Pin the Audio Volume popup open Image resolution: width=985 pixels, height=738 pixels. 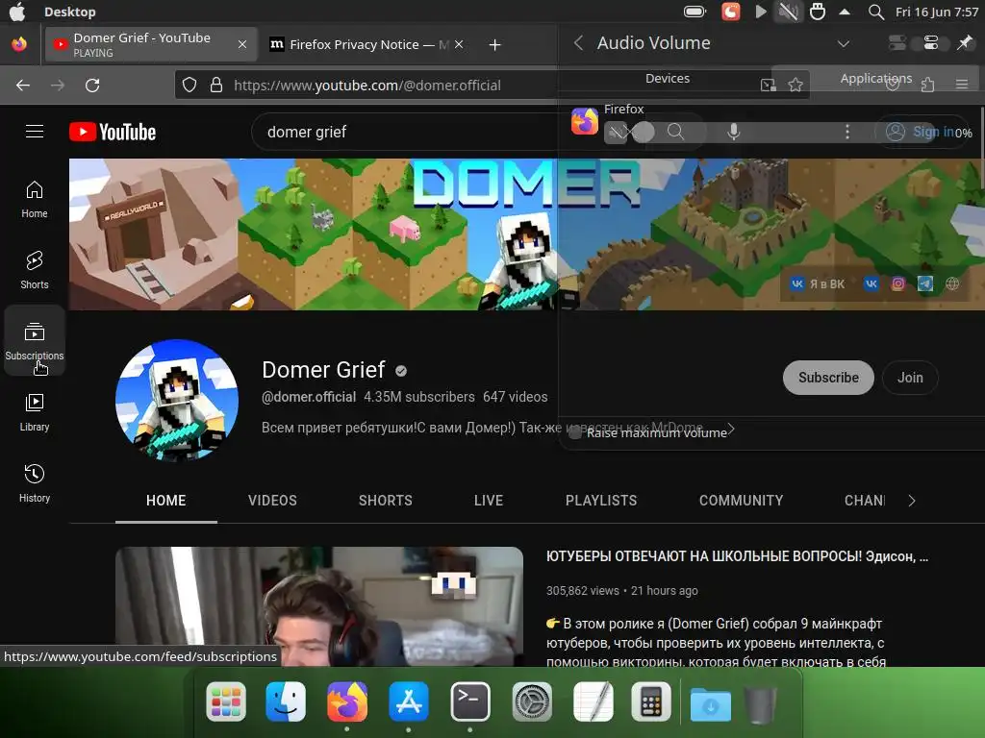pyautogui.click(x=964, y=42)
